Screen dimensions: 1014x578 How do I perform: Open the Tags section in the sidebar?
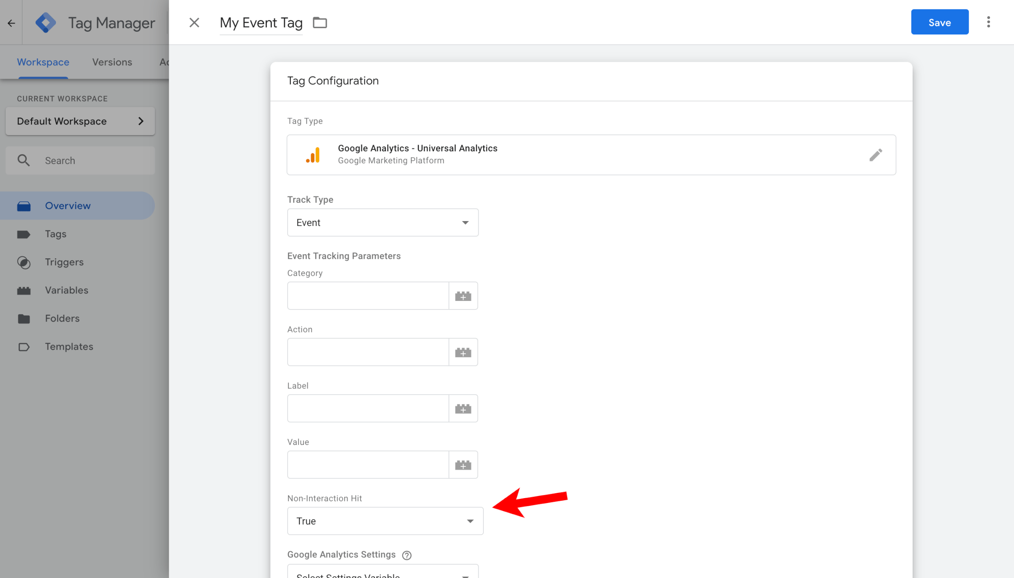(x=56, y=234)
